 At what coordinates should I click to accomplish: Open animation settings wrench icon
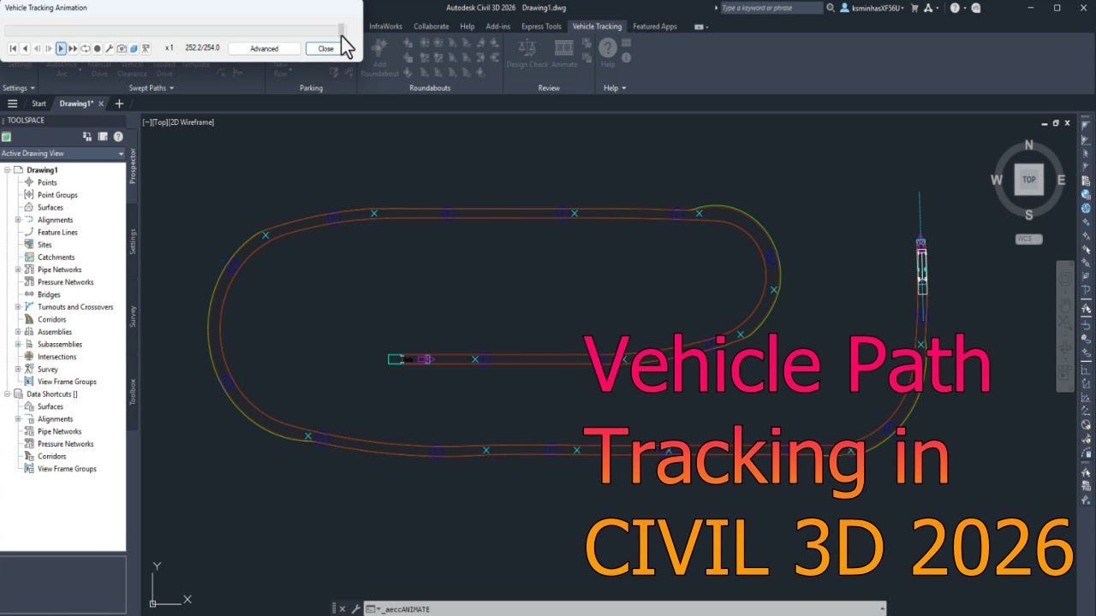(x=110, y=49)
